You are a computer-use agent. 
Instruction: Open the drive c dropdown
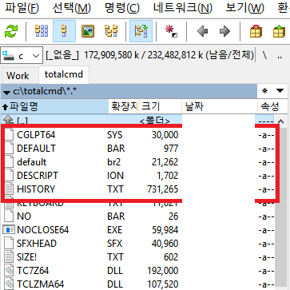22,56
